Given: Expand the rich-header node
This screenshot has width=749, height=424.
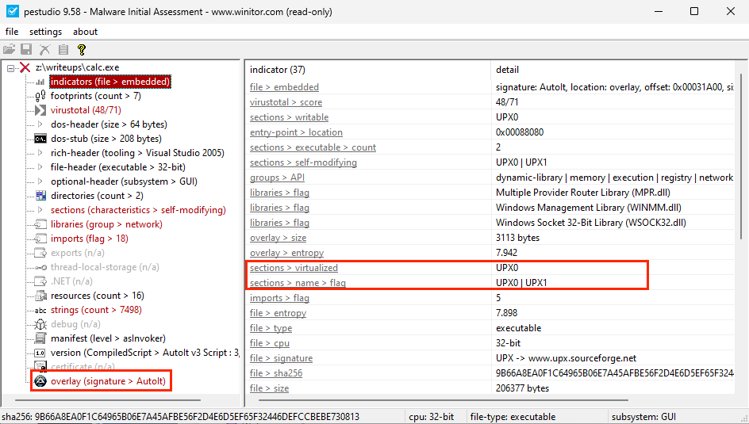Looking at the screenshot, I should click(x=40, y=153).
